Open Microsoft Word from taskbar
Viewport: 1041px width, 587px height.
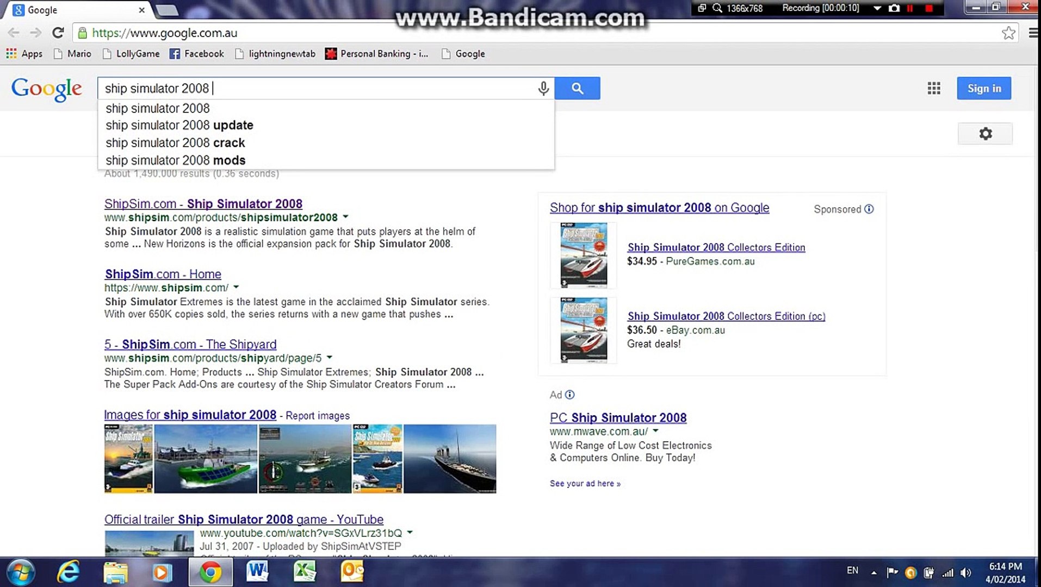[x=257, y=572]
